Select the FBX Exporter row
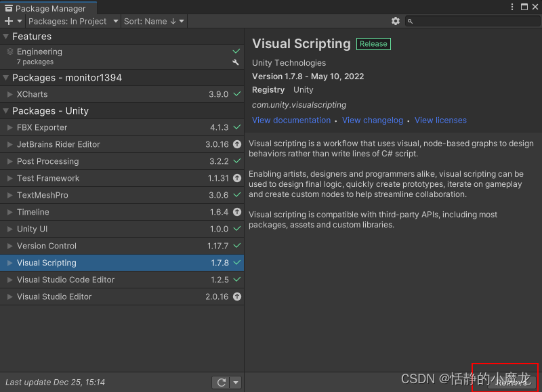 (x=122, y=127)
